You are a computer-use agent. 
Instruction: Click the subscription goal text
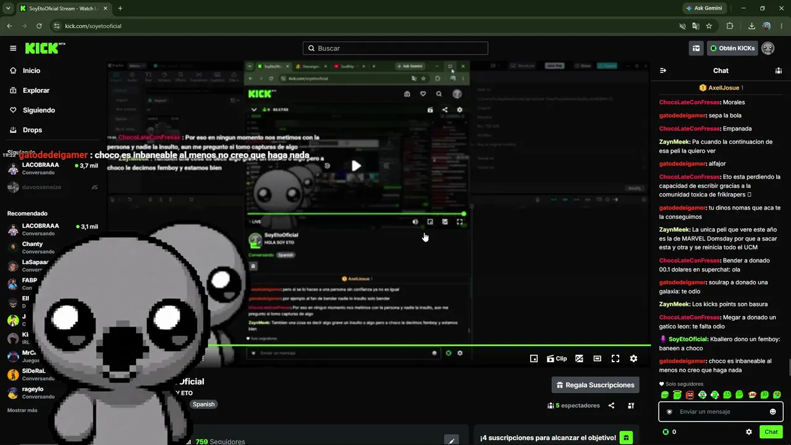548,438
